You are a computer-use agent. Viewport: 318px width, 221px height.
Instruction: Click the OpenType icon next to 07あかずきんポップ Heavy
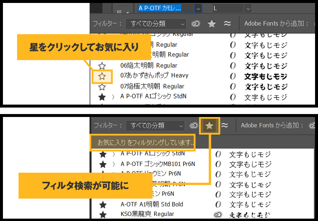(x=233, y=76)
